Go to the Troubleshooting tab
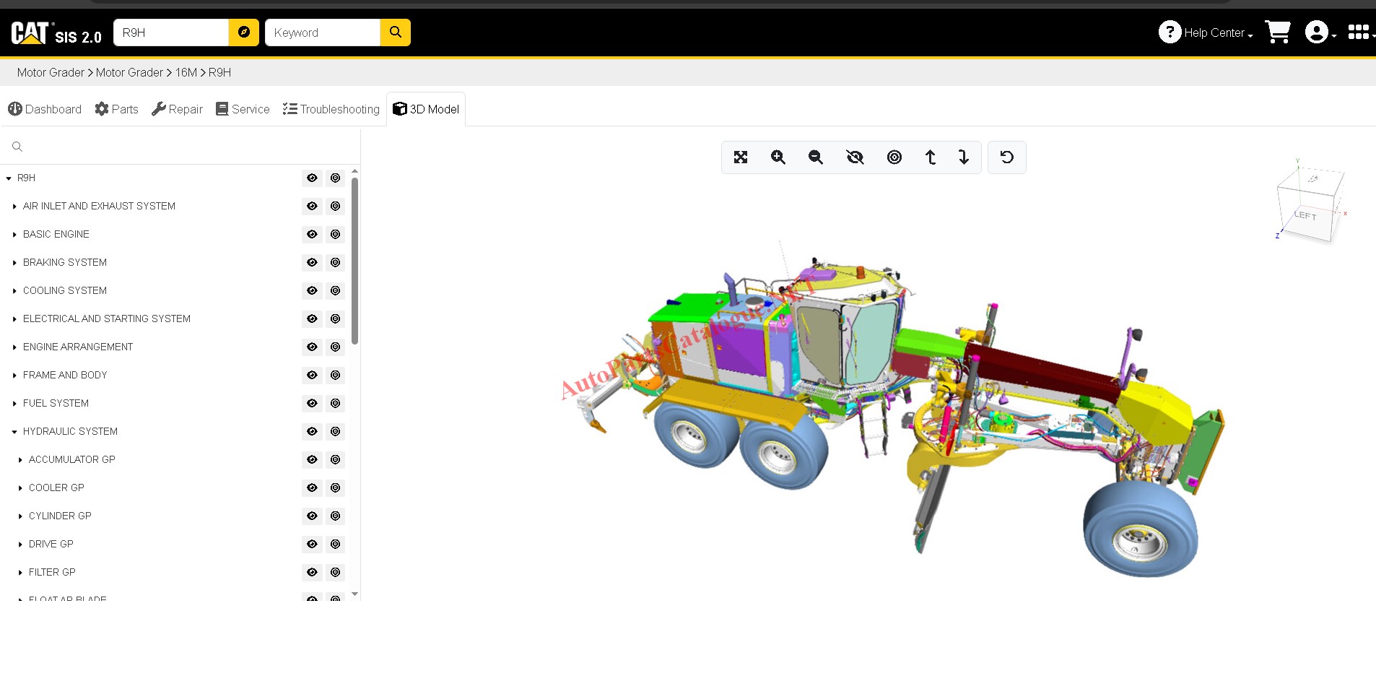Viewport: 1376px width, 676px height. coord(331,109)
